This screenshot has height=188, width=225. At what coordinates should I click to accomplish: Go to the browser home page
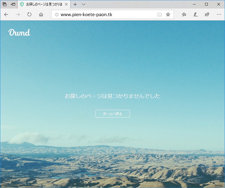tap(41, 14)
